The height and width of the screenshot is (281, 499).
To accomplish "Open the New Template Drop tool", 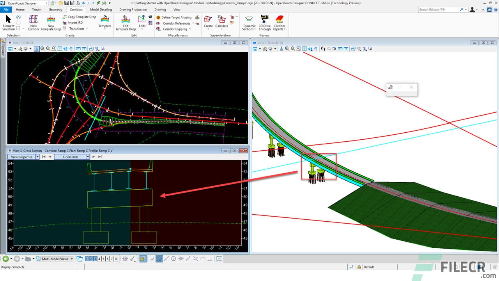I will [51, 22].
